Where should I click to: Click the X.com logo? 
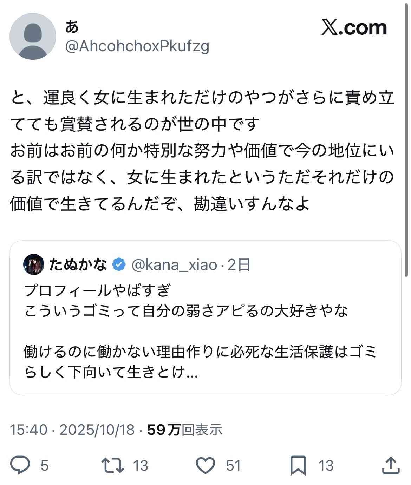point(354,27)
